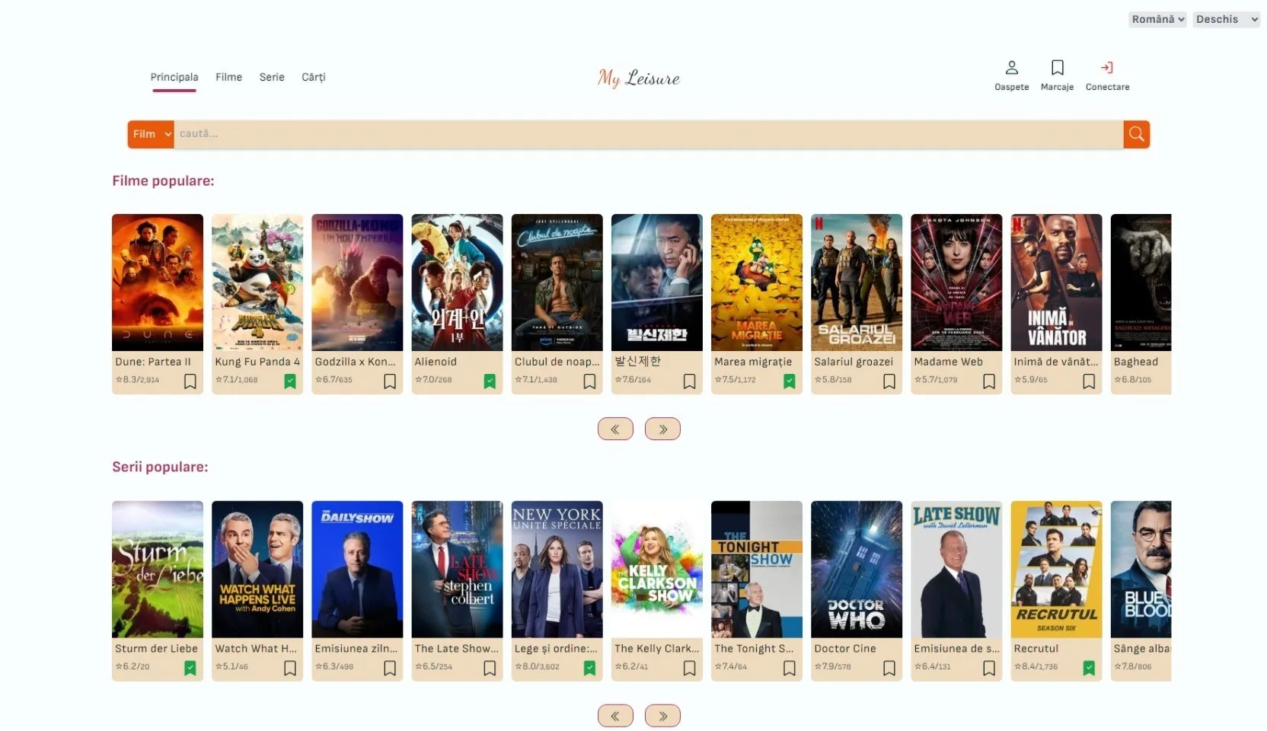Open the Film search type dropdown
1267x731 pixels.
click(151, 134)
